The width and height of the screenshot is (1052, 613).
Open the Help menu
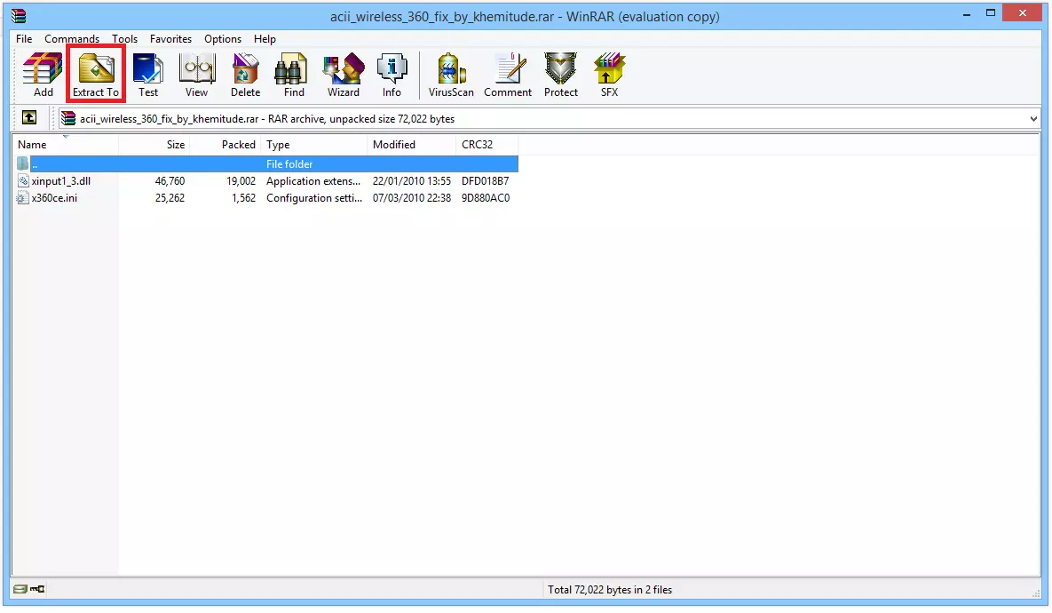point(265,39)
